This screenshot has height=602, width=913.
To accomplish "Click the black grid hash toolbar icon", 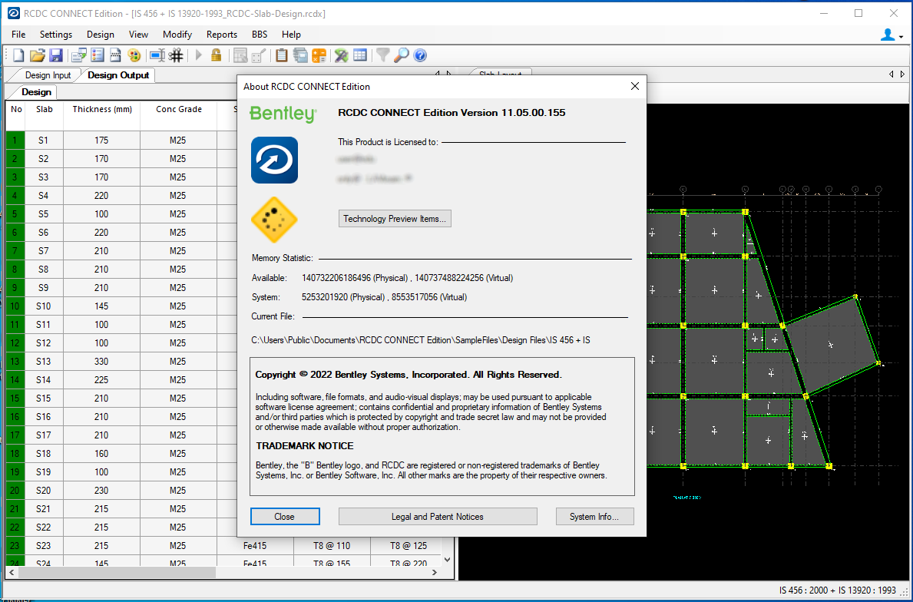I will point(176,55).
